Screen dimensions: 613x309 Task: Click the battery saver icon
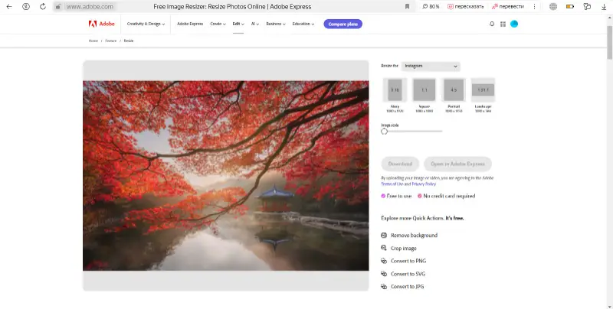570,7
